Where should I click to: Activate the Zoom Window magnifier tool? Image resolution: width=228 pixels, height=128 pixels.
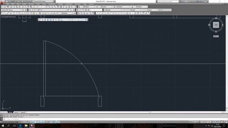(52, 7)
